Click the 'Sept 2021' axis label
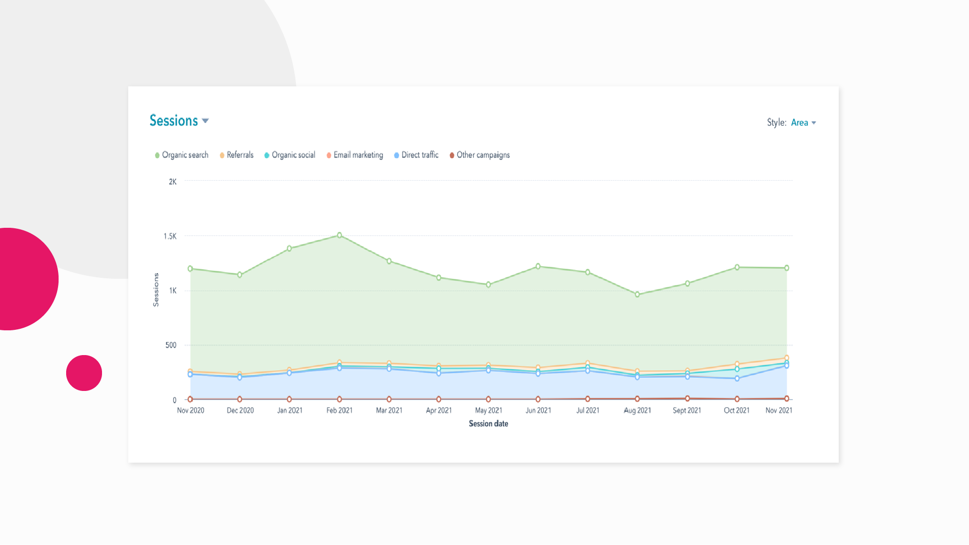969x545 pixels. tap(687, 411)
